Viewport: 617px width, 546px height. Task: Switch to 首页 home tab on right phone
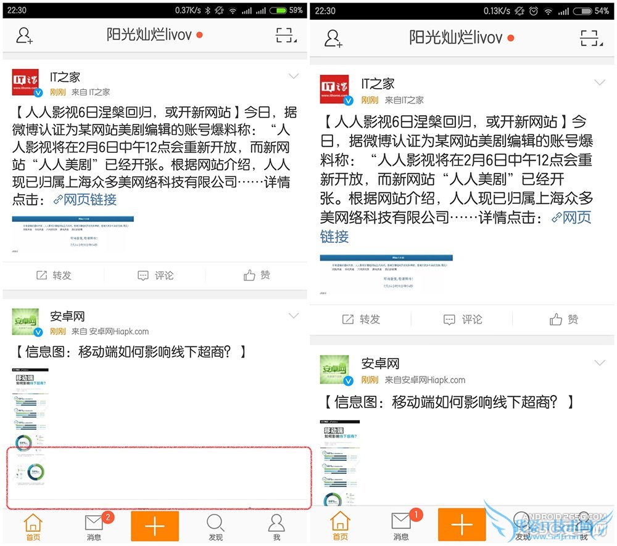coord(341,526)
